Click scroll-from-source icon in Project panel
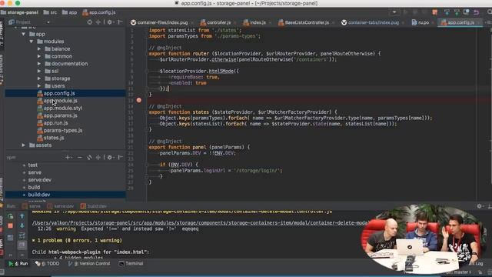Viewport: 492px width, 277px height. click(x=90, y=22)
